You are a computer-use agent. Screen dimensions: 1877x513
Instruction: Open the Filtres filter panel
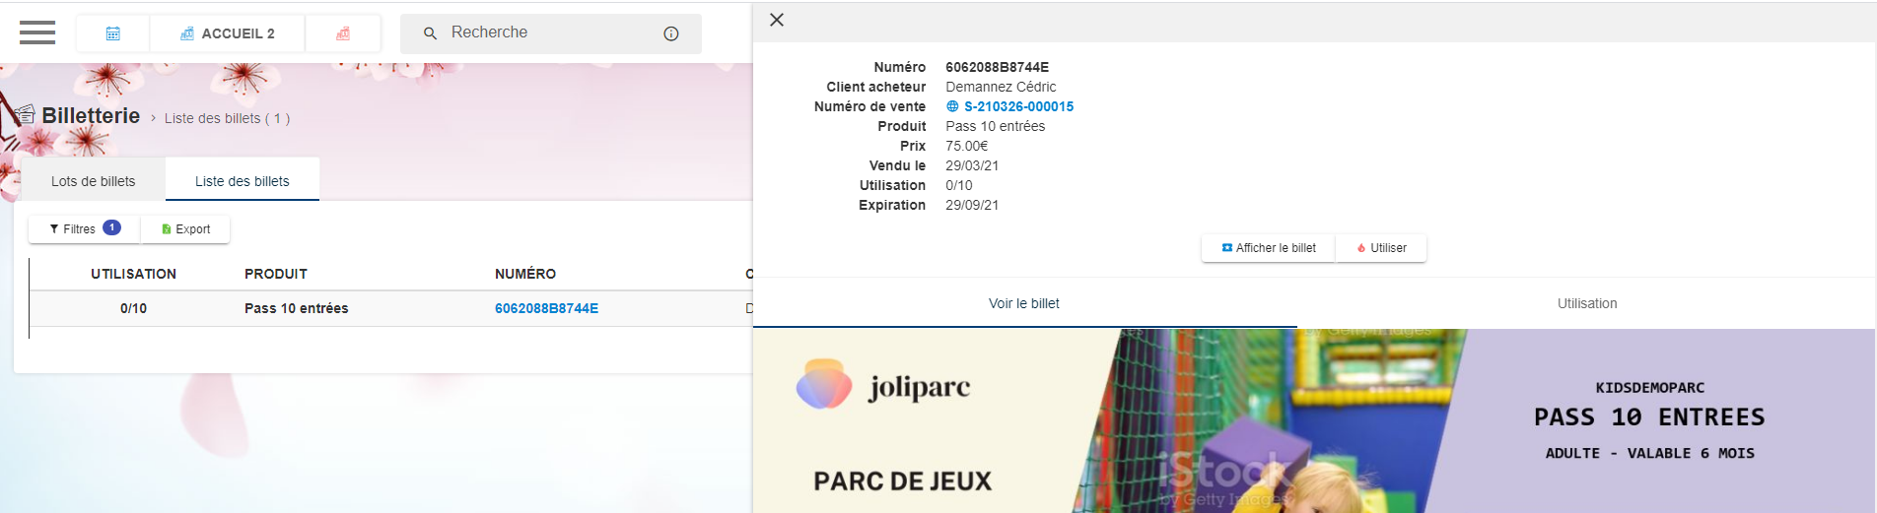click(84, 228)
